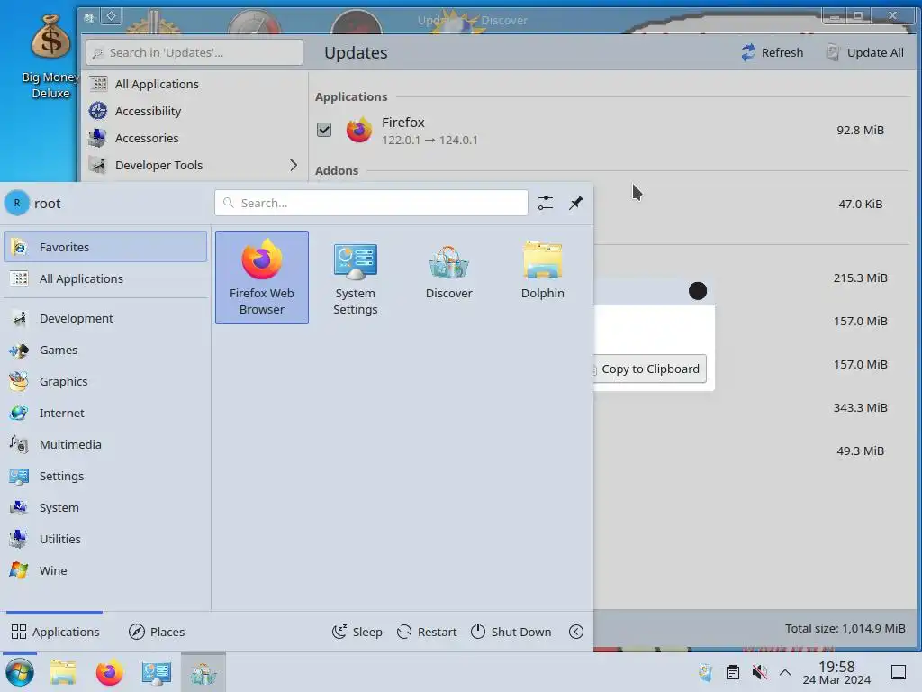Open the Internet category

(105, 413)
